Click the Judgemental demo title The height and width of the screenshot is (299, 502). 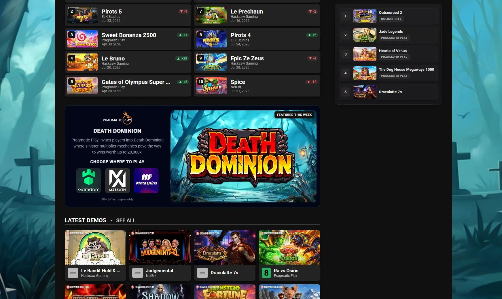coord(160,271)
